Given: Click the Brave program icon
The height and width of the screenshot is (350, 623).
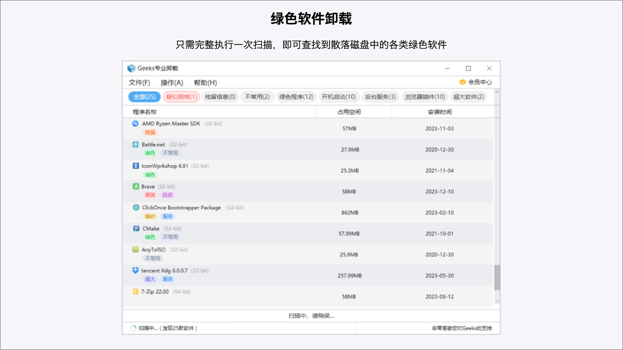Looking at the screenshot, I should pyautogui.click(x=135, y=187).
